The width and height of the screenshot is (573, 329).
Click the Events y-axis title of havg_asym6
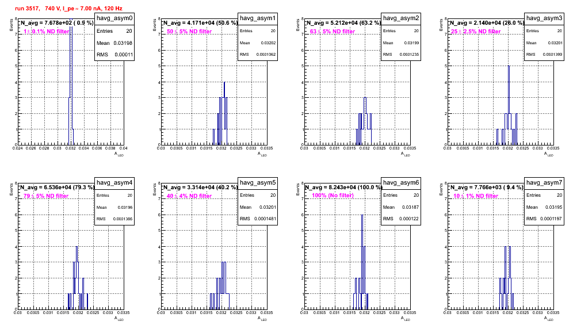pos(298,189)
